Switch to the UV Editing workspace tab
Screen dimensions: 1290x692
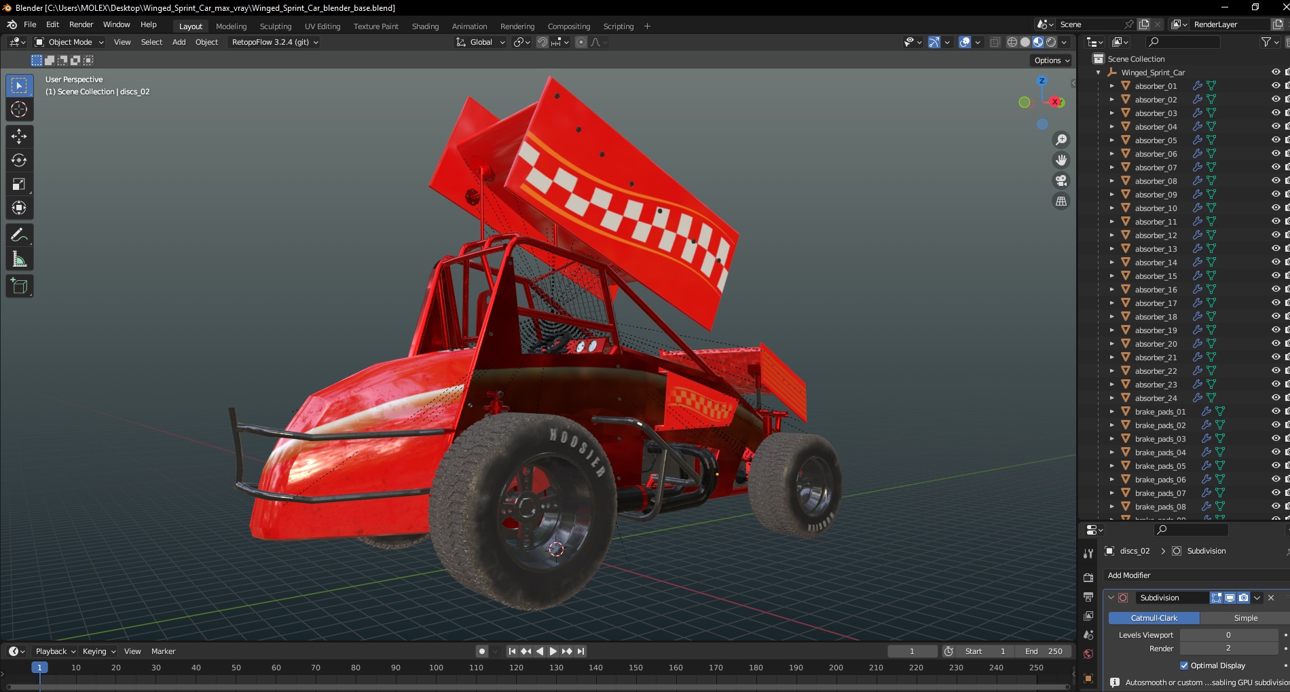click(322, 26)
